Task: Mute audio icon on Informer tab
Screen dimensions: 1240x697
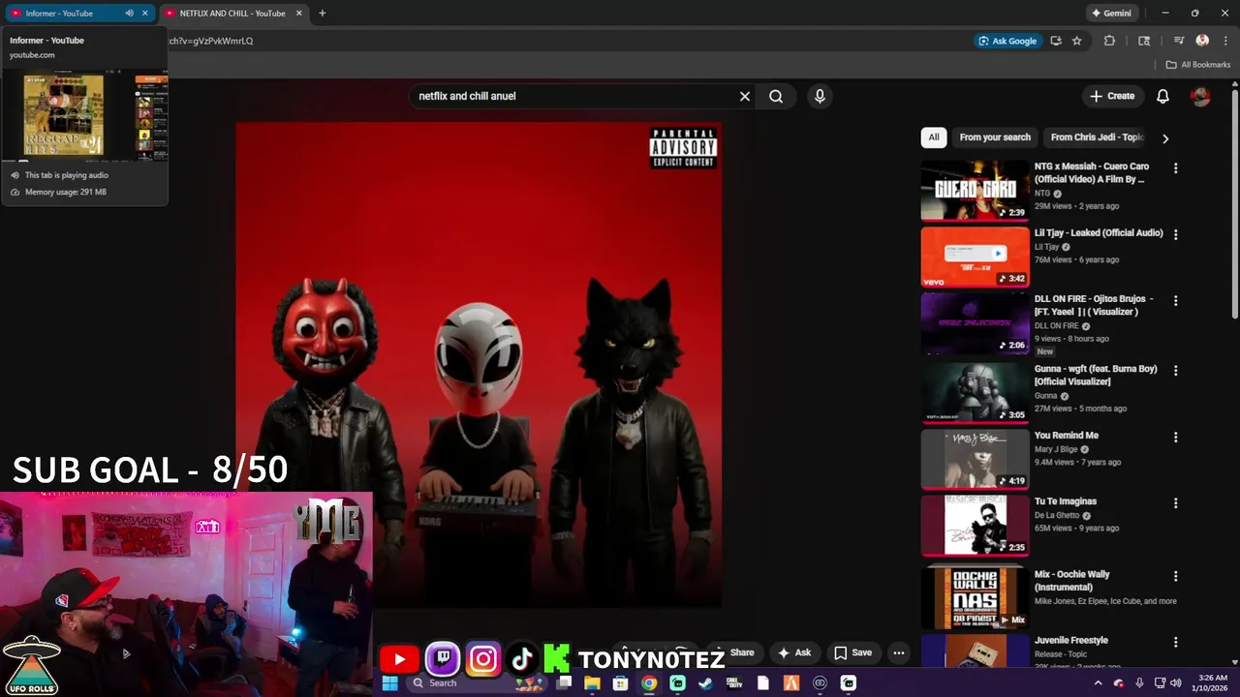Action: 129,14
